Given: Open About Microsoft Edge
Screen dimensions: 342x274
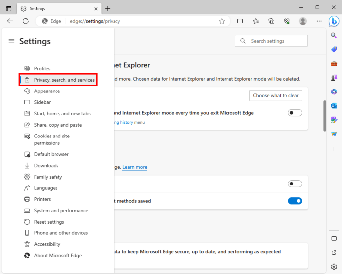Looking at the screenshot, I should pos(58,256).
